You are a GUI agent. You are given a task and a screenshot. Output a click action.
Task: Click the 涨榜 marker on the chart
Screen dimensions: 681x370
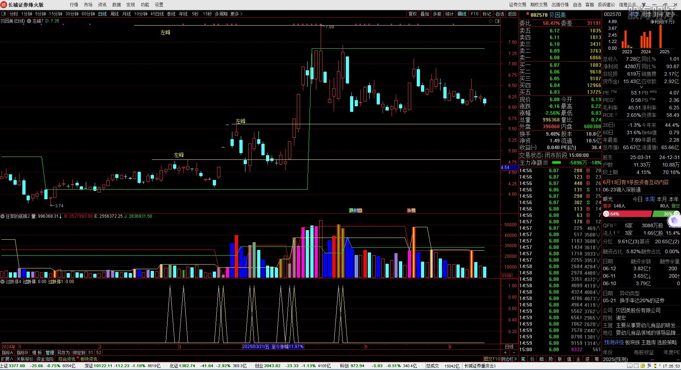point(411,211)
